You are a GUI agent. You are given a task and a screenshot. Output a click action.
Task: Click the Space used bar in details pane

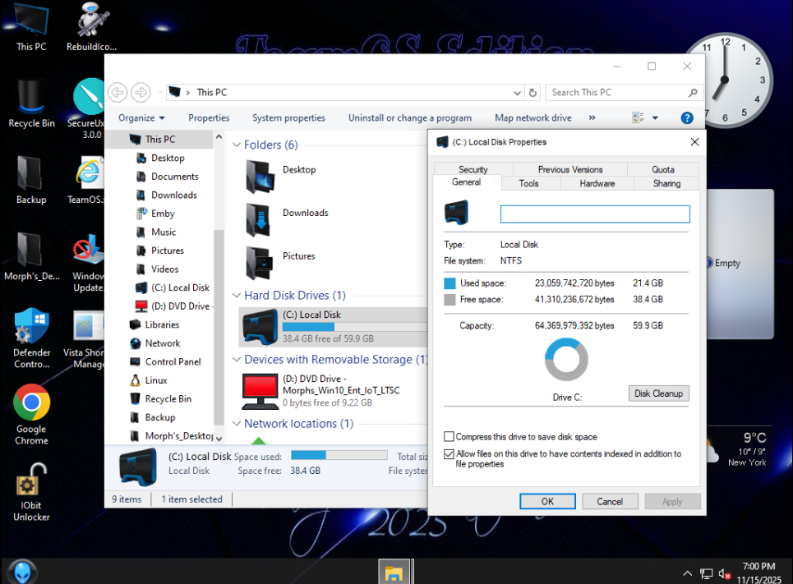tap(339, 455)
